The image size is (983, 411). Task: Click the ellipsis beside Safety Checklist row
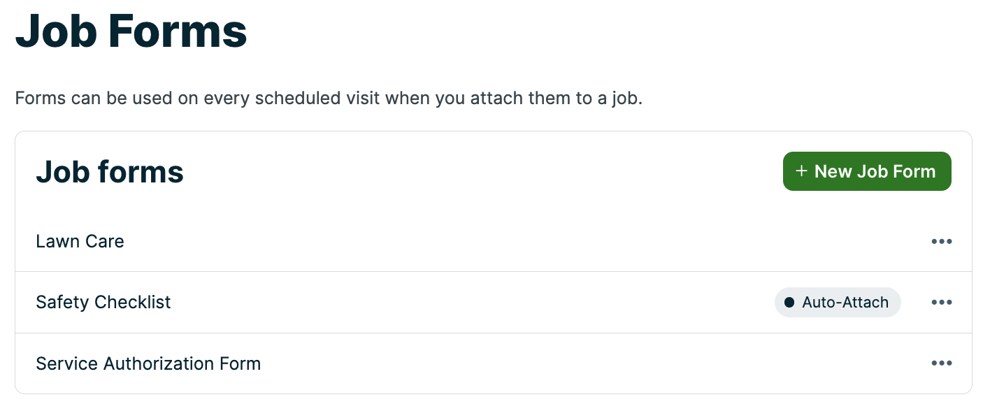[x=942, y=302]
